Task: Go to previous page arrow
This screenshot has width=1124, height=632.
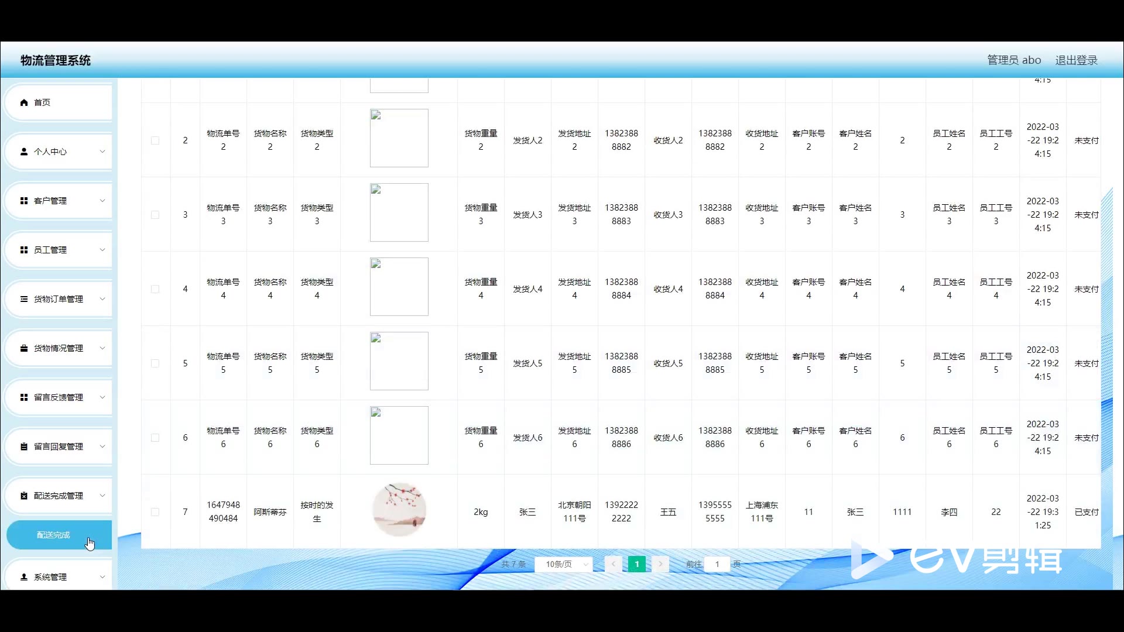Action: point(613,564)
